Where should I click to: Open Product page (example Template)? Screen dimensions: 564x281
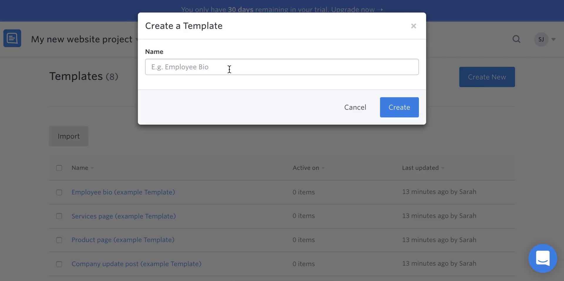pos(123,240)
